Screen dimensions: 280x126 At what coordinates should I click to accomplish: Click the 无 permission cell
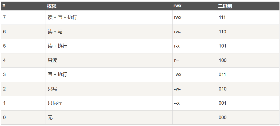point(109,117)
